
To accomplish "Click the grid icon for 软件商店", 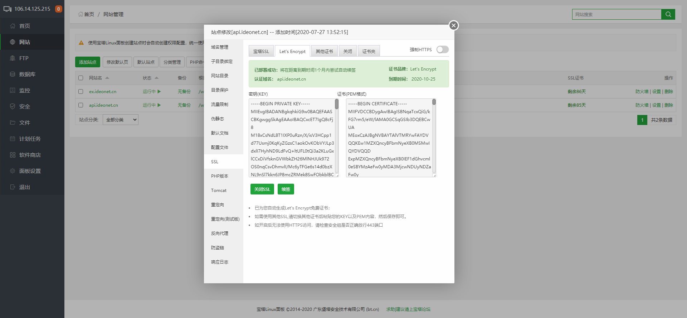I will (x=13, y=155).
